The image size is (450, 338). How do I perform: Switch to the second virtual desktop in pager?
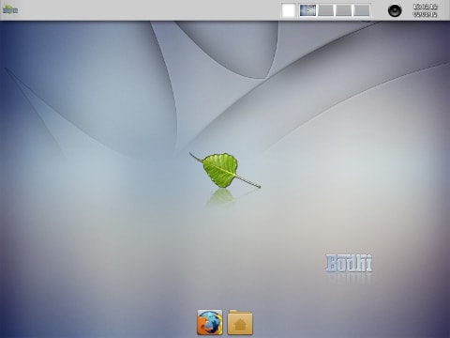[325, 10]
